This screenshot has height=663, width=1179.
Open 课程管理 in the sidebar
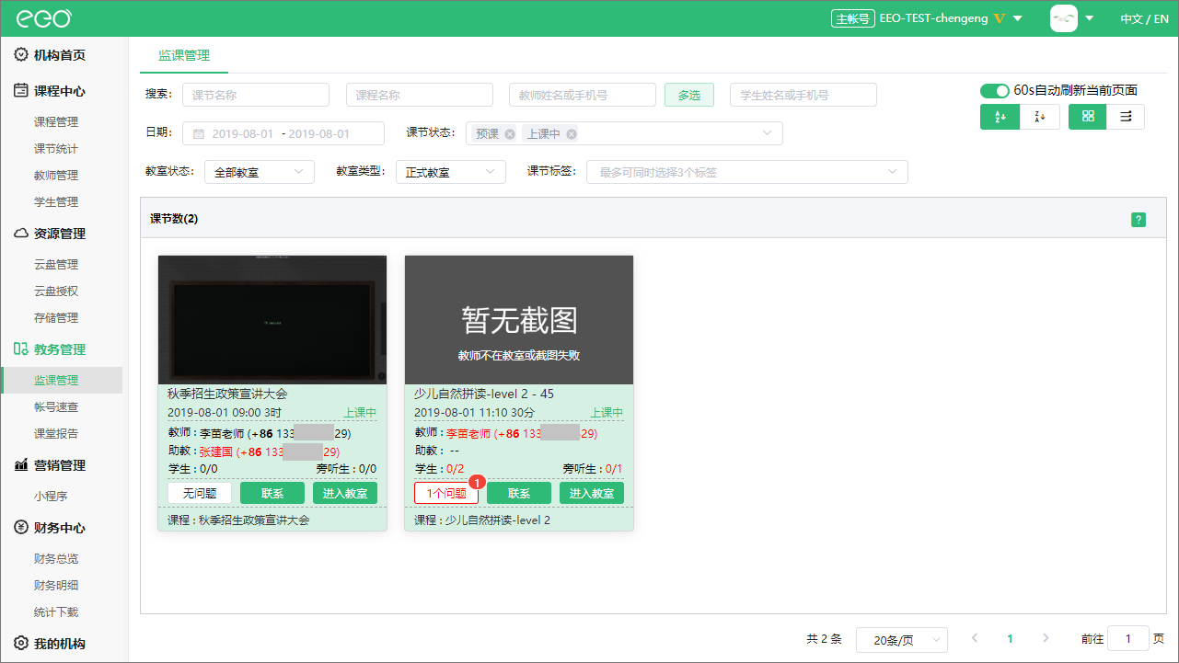(56, 121)
